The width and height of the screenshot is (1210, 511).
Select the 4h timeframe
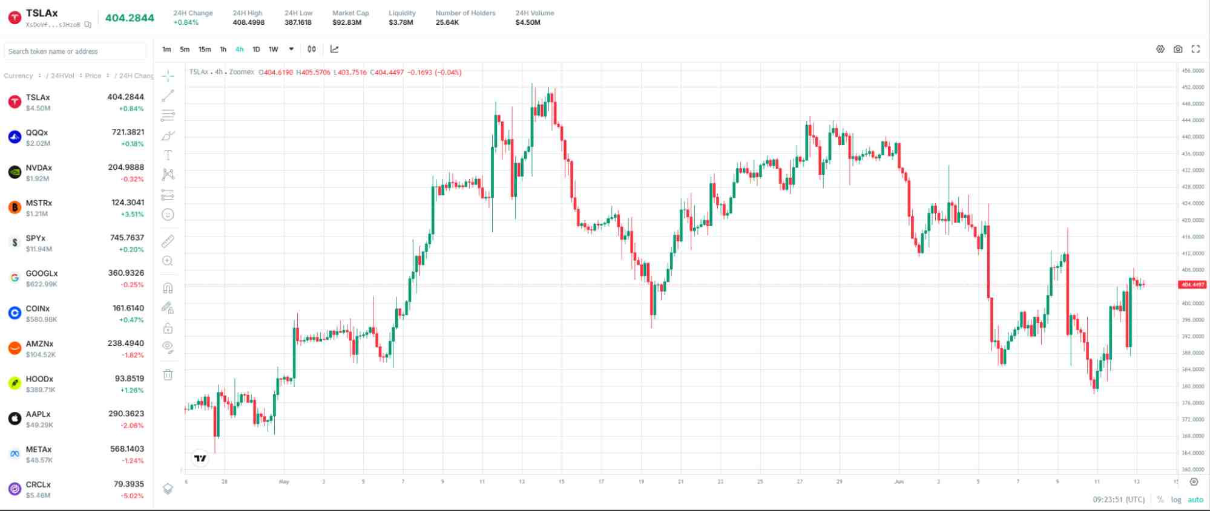[x=240, y=50]
